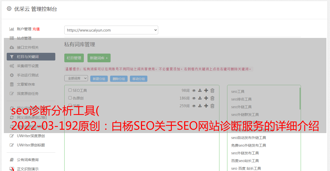Image resolution: width=330 pixels, height=171 pixels.
Task: Select 公有词库查询 sidebar item
Action: point(28,160)
